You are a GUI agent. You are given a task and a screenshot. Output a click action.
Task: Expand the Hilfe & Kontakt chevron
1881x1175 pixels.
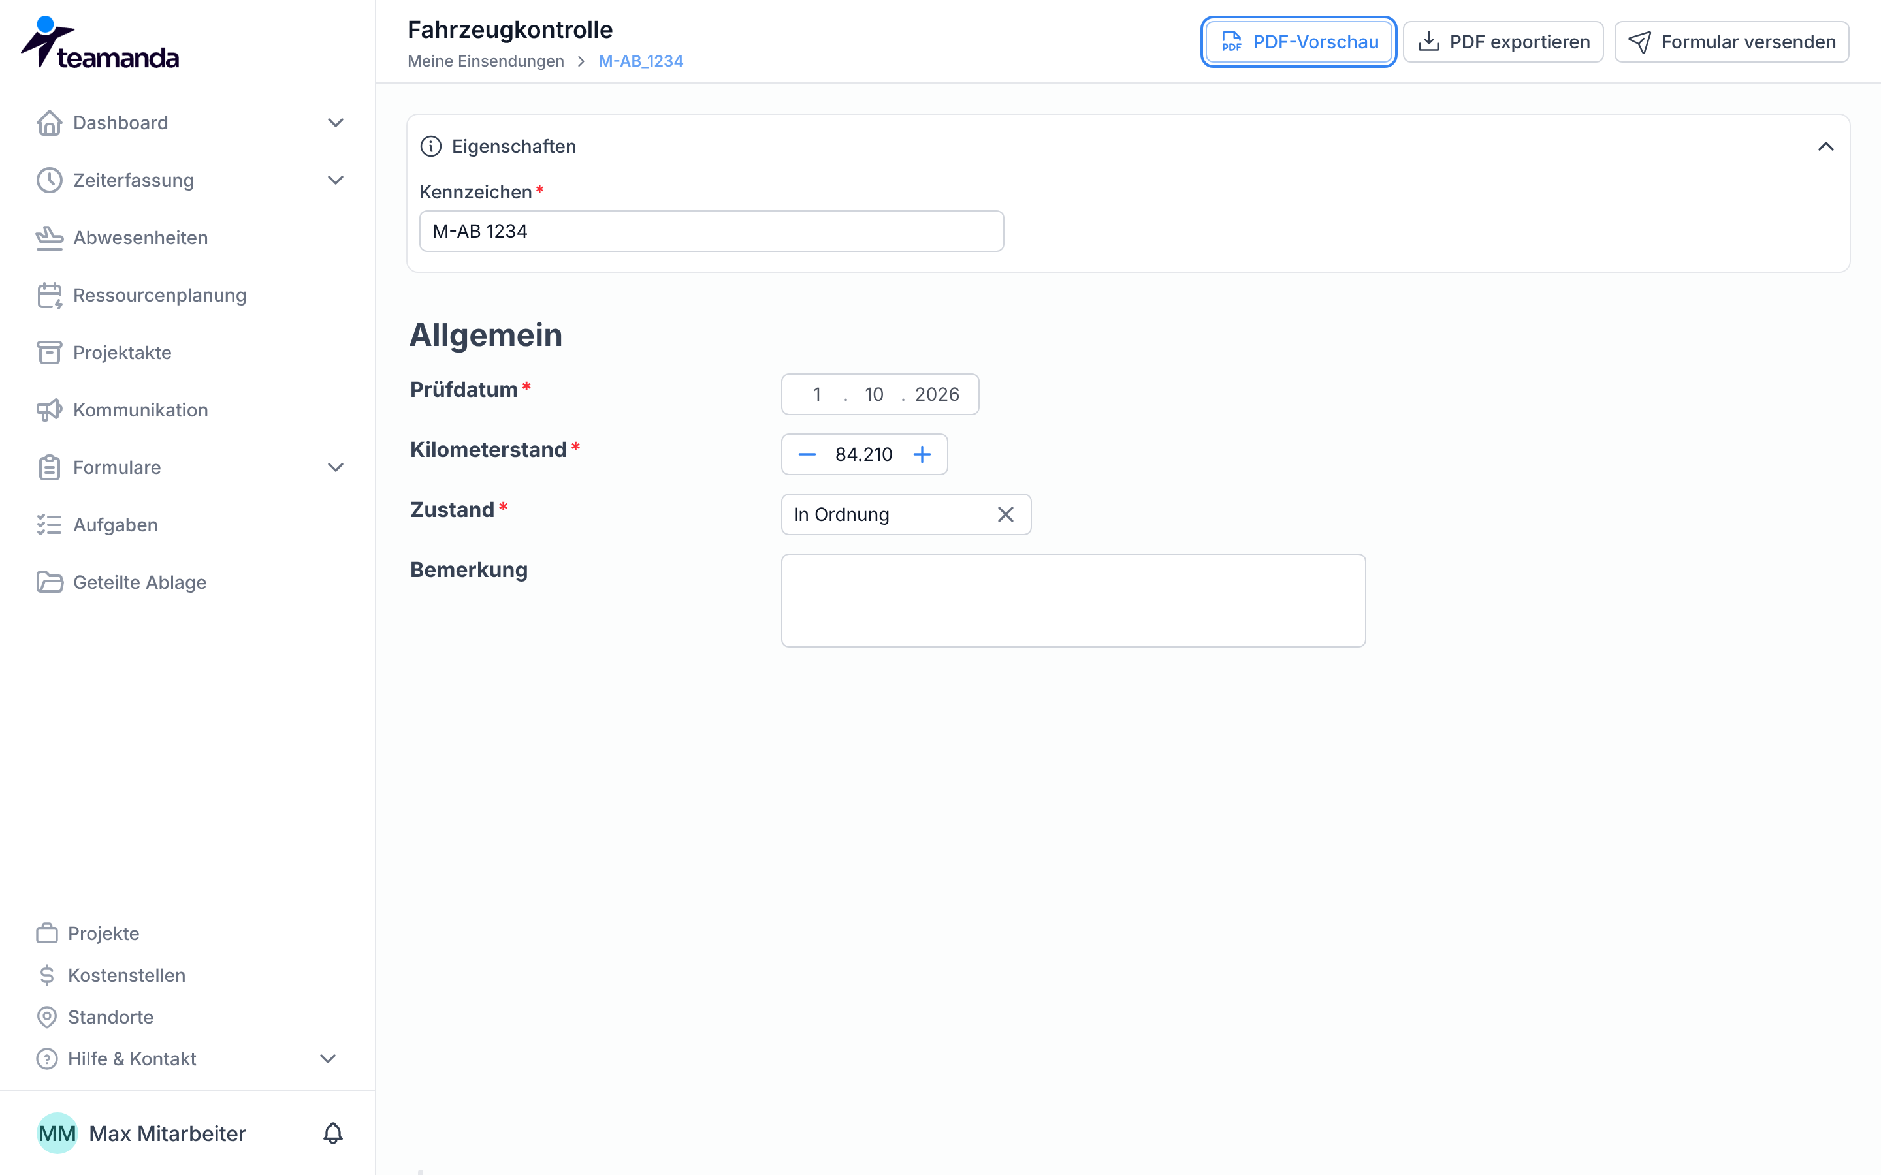point(328,1059)
